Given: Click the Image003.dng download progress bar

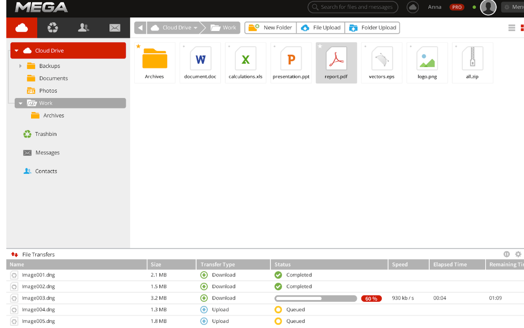Looking at the screenshot, I should 316,299.
